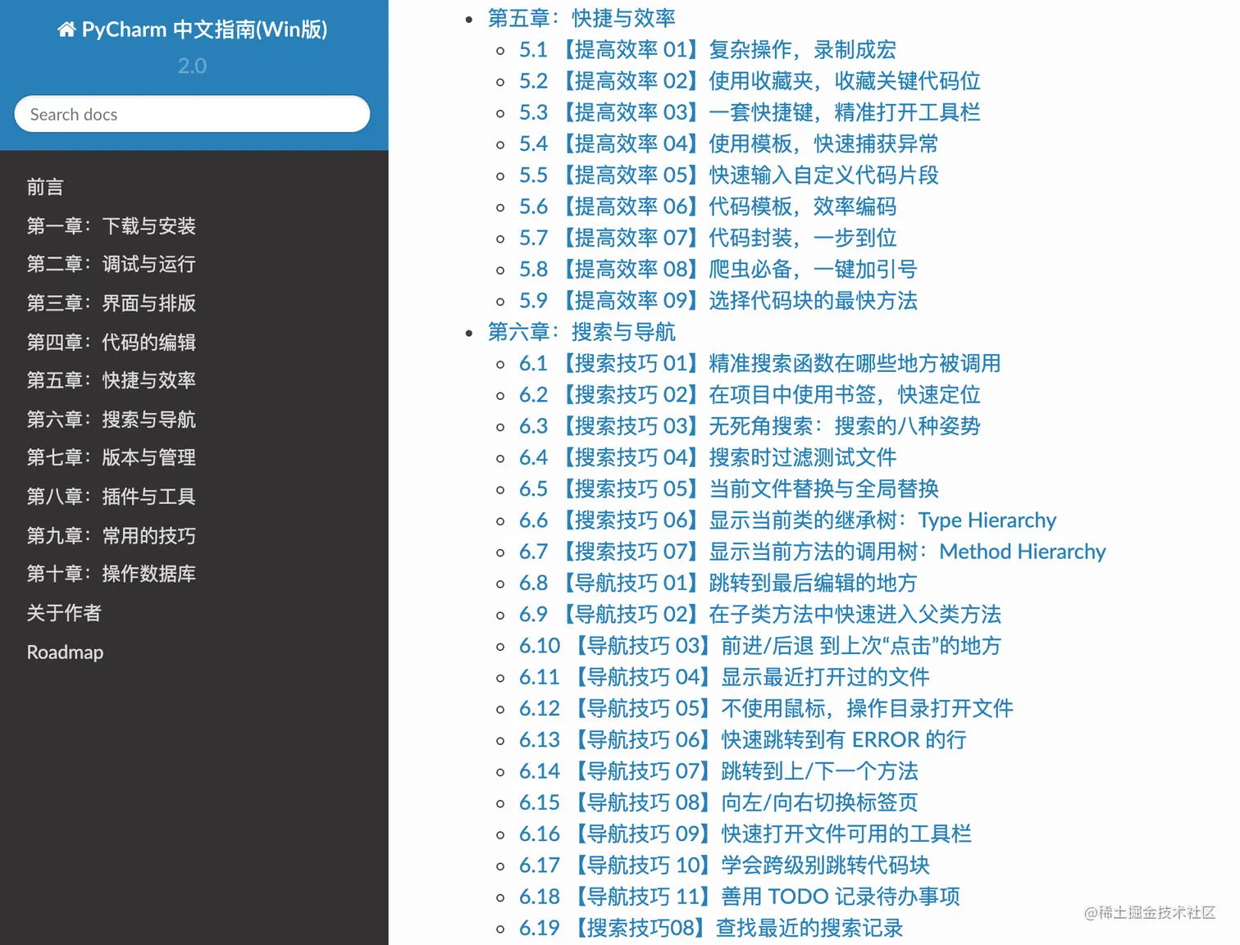The image size is (1240, 945).
Task: Open 6.8 跳转到最后编辑的地方
Action: coord(718,583)
